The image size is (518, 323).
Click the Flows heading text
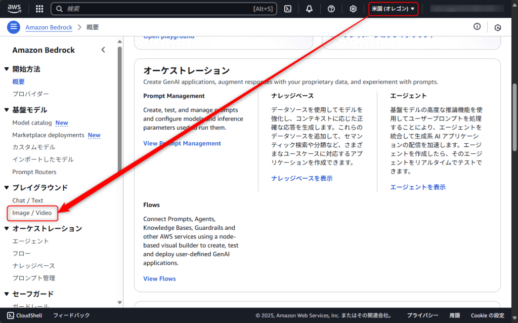coord(151,205)
